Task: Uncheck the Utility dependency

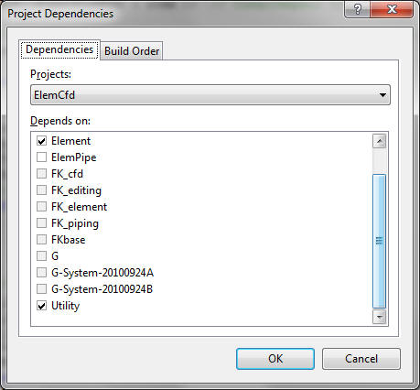Action: click(41, 306)
